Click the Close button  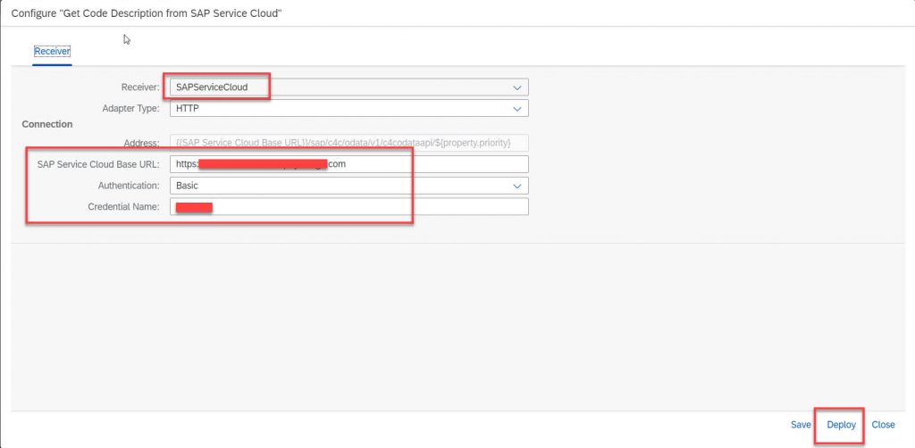point(883,425)
